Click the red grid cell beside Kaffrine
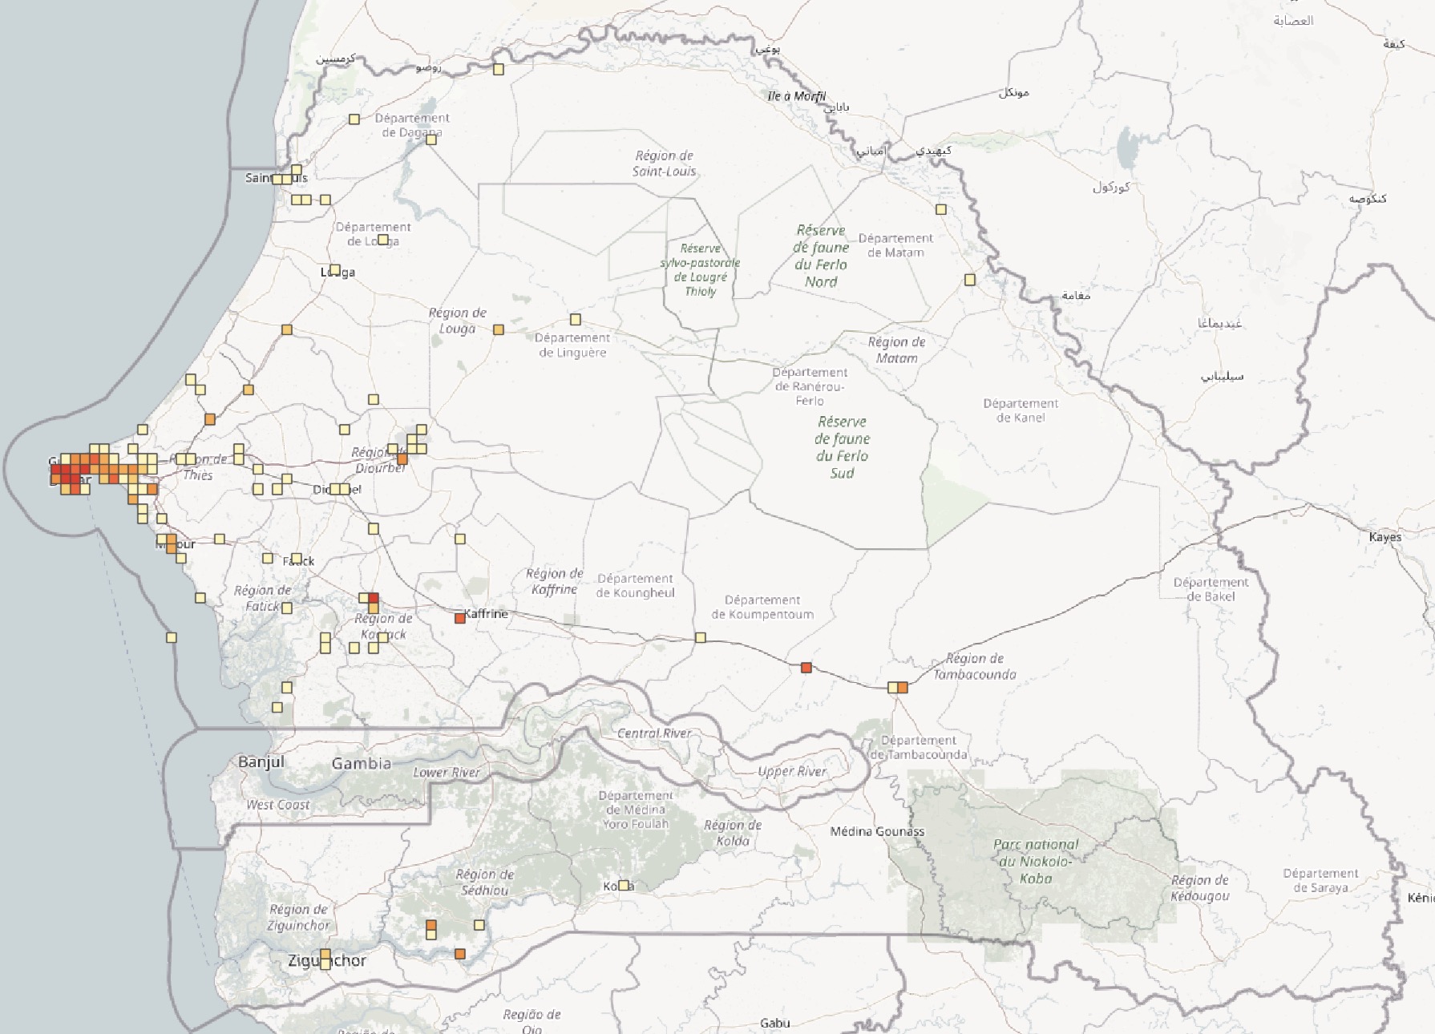Screen dimensions: 1435x1034 (x=460, y=618)
